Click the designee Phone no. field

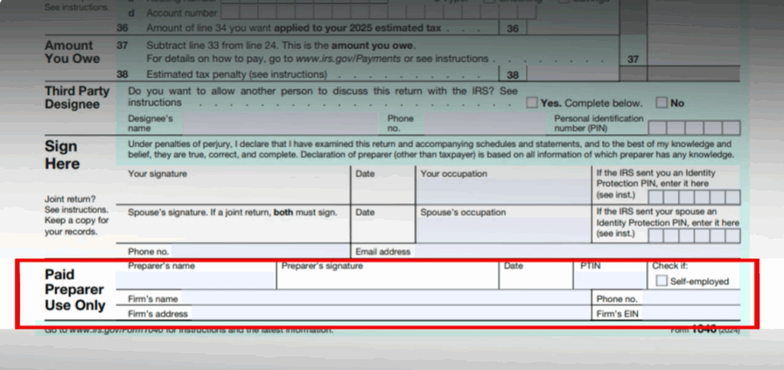[x=484, y=123]
